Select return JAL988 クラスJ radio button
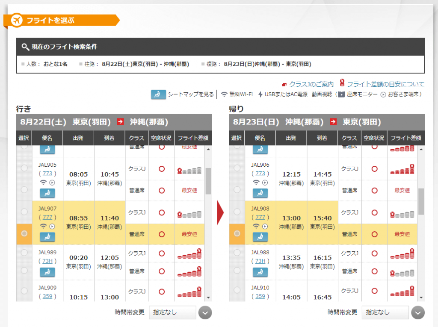 [237, 253]
